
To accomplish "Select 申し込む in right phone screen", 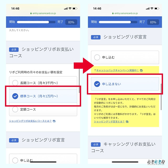I will (x=125, y=57).
